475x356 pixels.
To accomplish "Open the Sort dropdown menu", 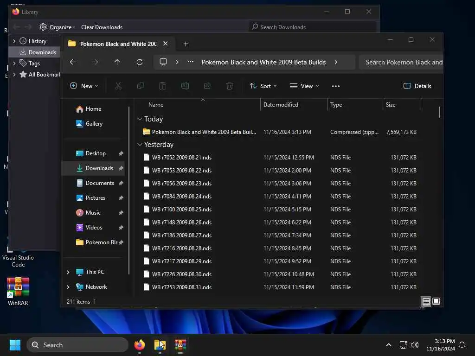I will pos(263,86).
